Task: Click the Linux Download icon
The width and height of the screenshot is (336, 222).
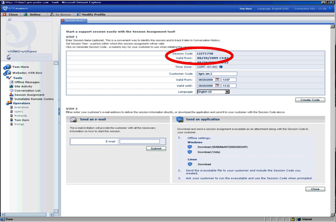Action: [x=190, y=164]
